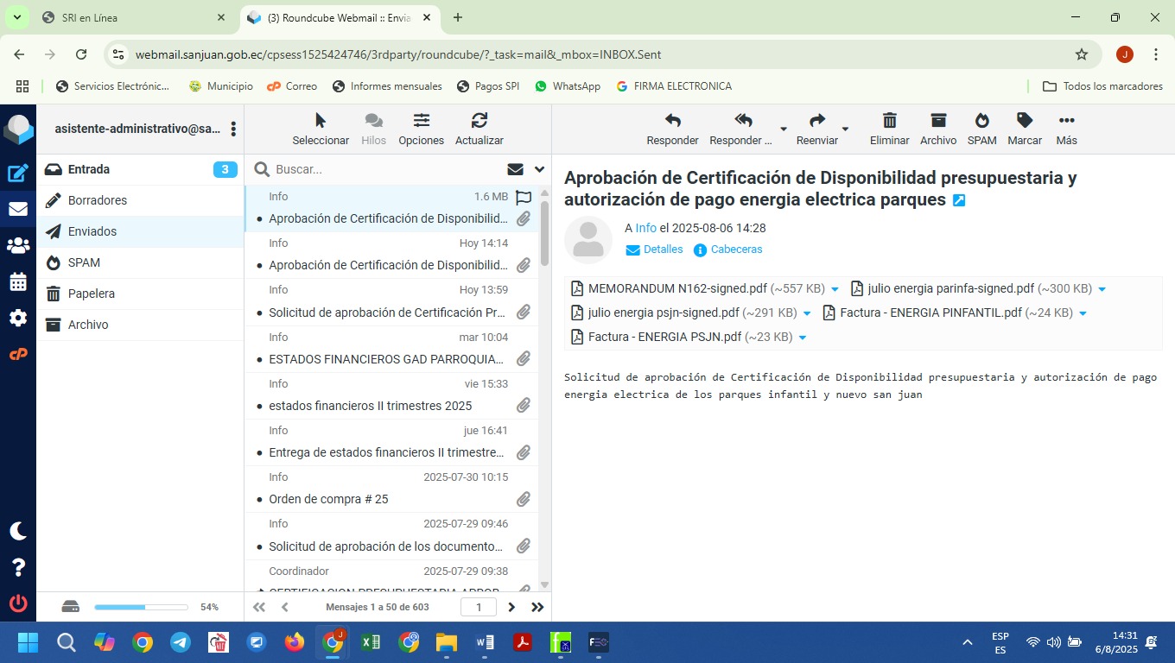1175x663 pixels.
Task: Expand the Responder a todos dropdown arrow
Action: [784, 129]
